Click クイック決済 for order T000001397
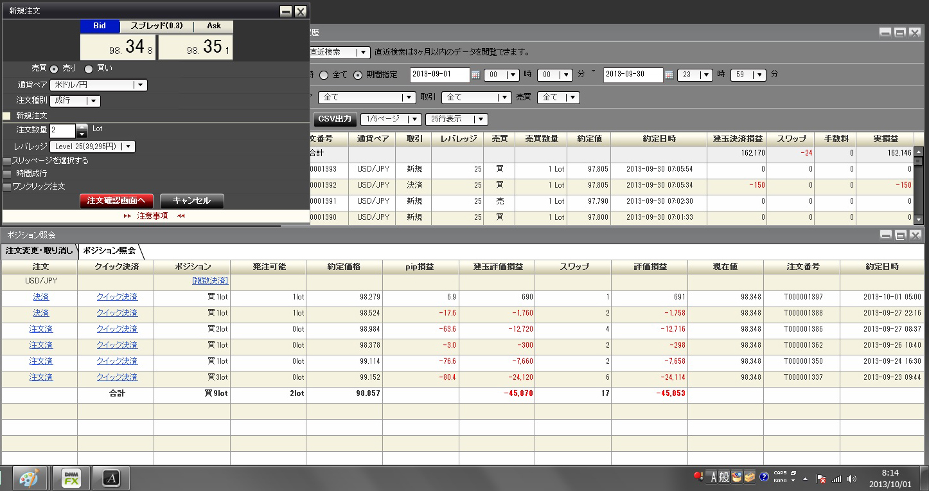 point(117,298)
